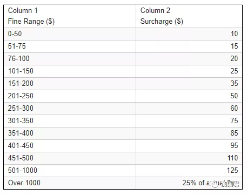This screenshot has width=247, height=195.
Task: Select the 151-200 fine range cell
Action: tap(70, 84)
